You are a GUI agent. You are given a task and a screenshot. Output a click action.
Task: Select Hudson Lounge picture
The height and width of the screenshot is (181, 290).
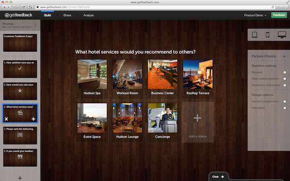[x=127, y=118]
